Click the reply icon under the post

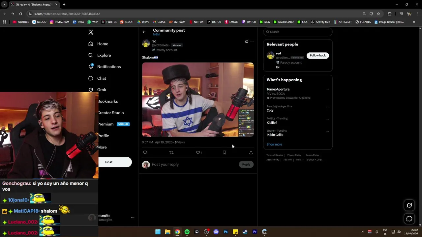145,152
